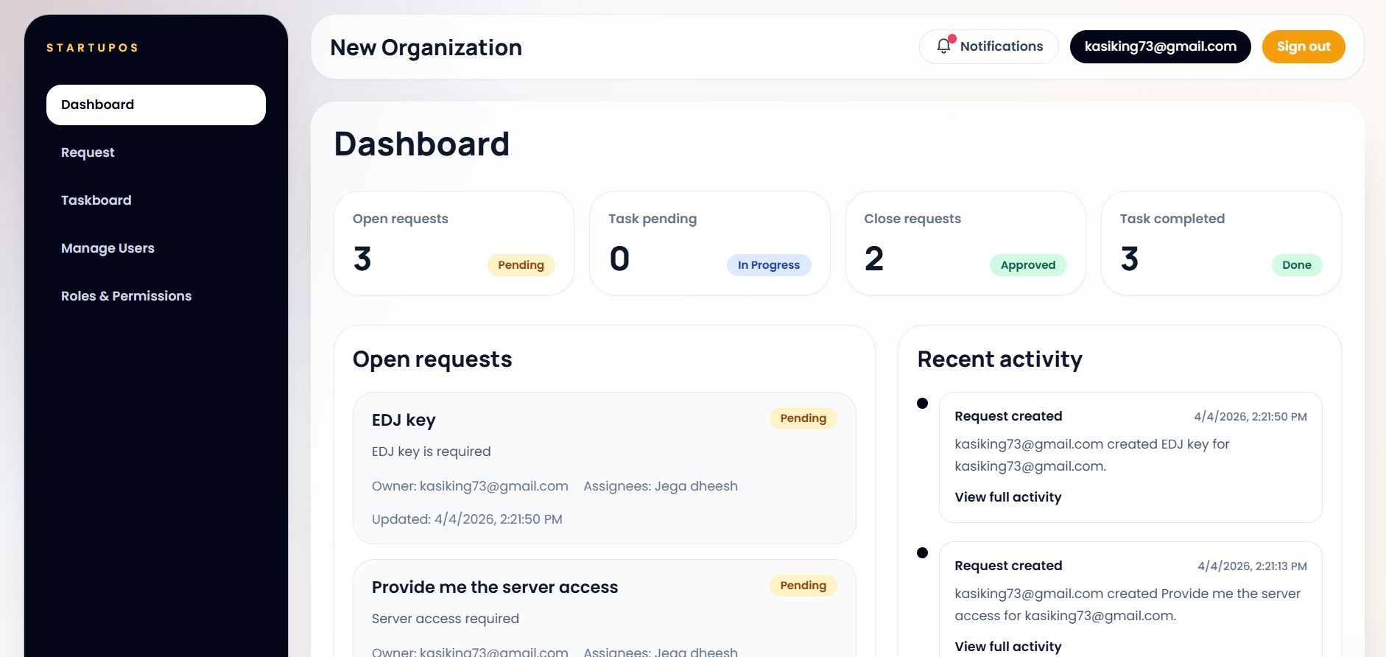Select the Task completed stat card
Image resolution: width=1386 pixels, height=657 pixels.
pyautogui.click(x=1220, y=243)
